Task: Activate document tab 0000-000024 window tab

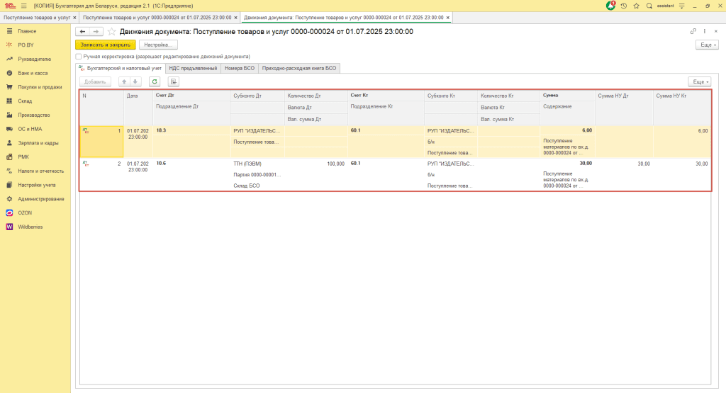Action: tap(157, 18)
